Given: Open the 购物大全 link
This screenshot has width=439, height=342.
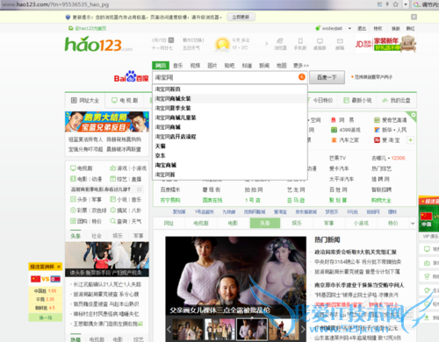Looking at the screenshot, I should coord(381,200).
